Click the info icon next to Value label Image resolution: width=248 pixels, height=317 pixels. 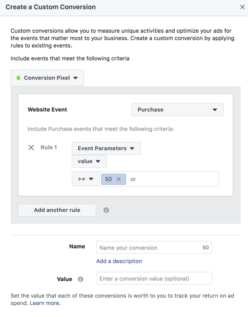(80, 279)
